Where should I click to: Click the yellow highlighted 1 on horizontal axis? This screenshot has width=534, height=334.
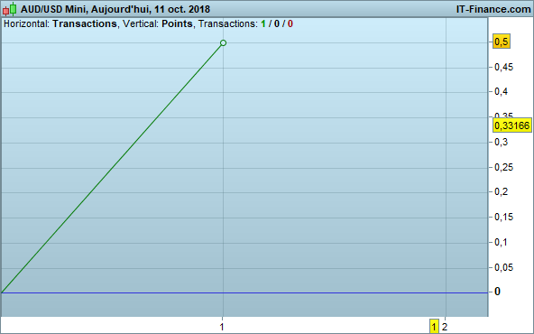point(434,327)
